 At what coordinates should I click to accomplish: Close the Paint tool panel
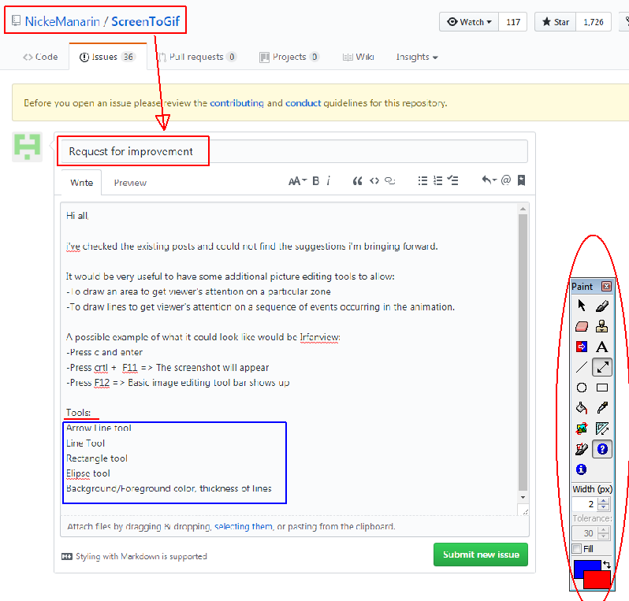point(607,286)
